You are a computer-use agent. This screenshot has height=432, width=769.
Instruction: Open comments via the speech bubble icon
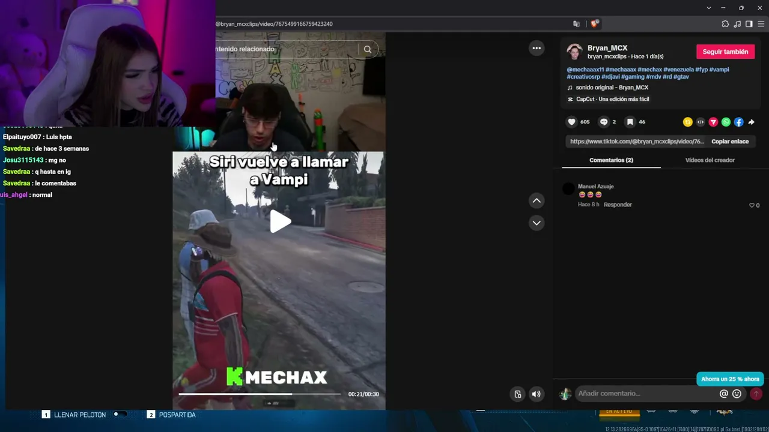coord(604,122)
